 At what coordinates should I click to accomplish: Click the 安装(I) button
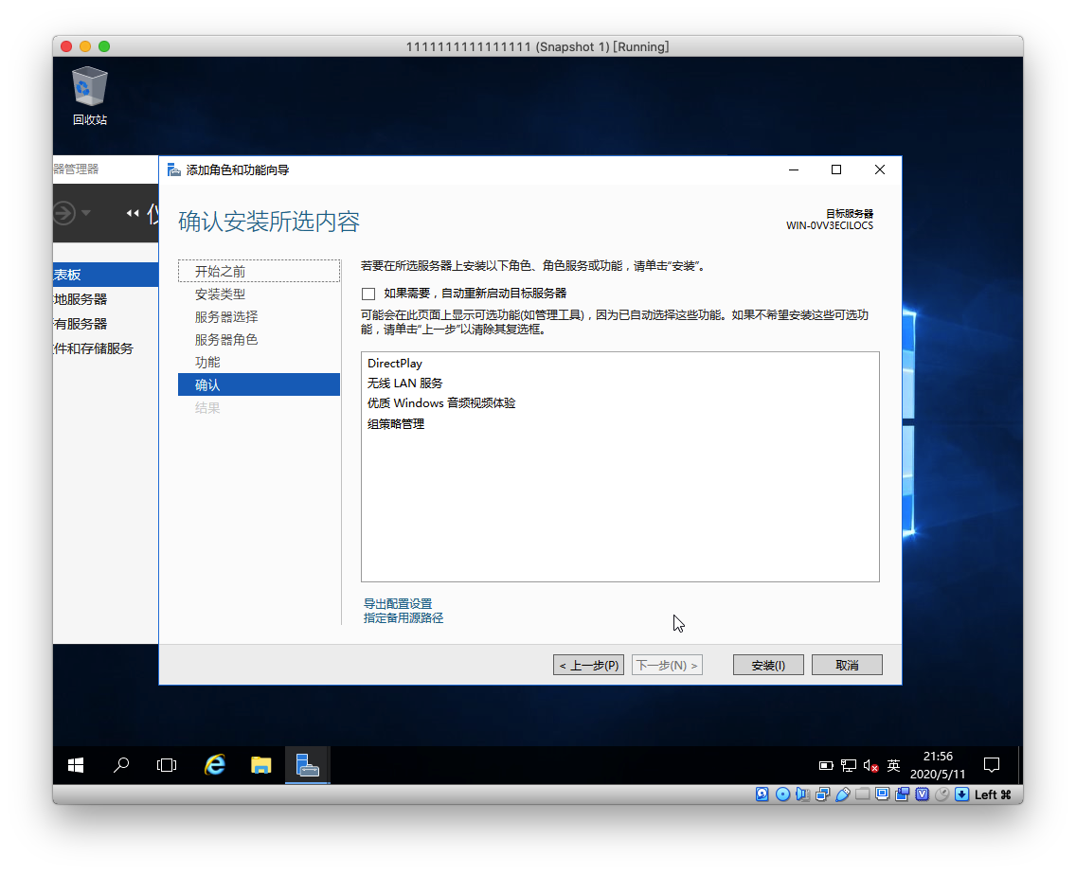click(x=768, y=665)
